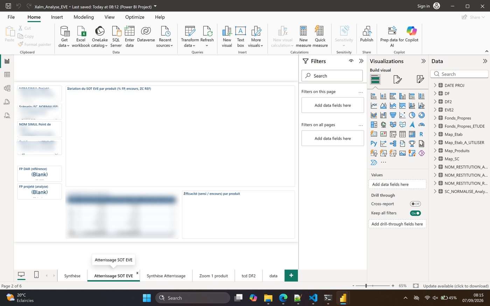Toggle Keep all filters switch
The width and height of the screenshot is (490, 306).
coord(415,213)
